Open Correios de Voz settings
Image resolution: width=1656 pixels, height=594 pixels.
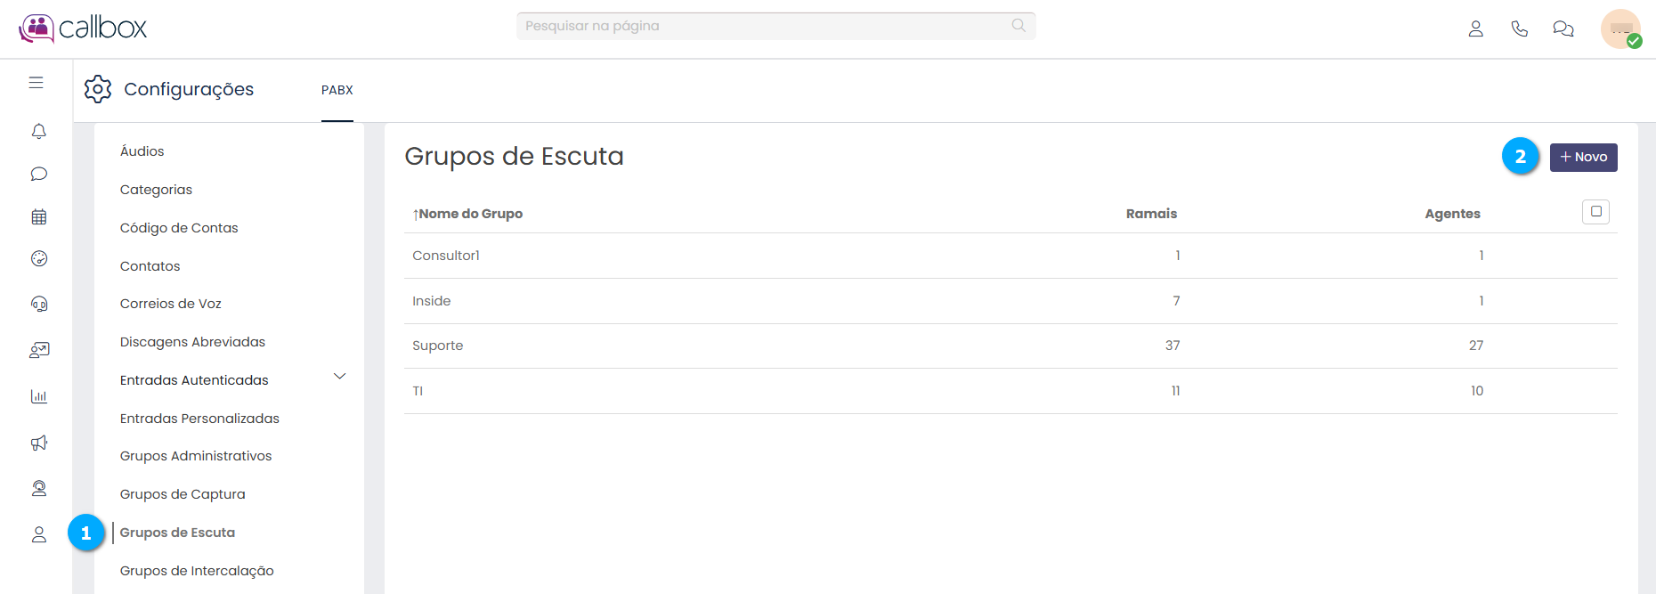[x=171, y=304]
